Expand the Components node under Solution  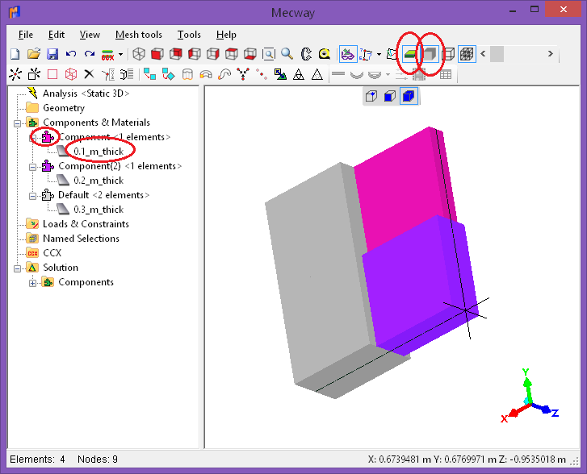point(32,283)
